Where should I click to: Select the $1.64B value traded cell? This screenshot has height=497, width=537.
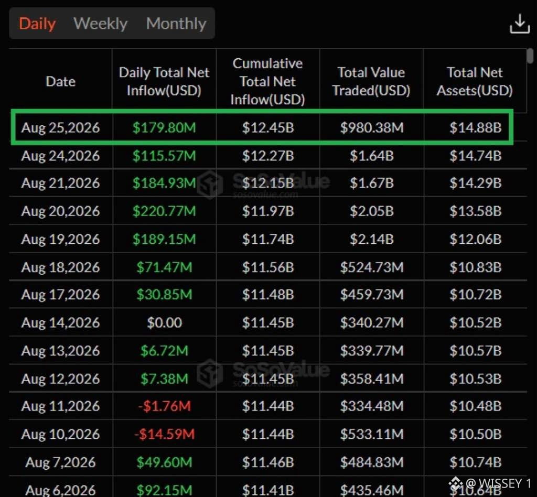[x=372, y=156]
